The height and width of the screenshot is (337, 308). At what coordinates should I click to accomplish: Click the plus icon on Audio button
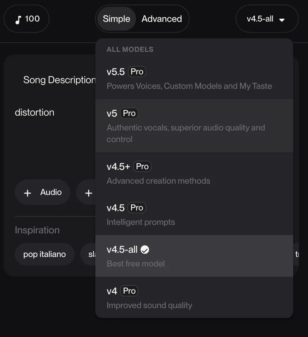(x=28, y=193)
